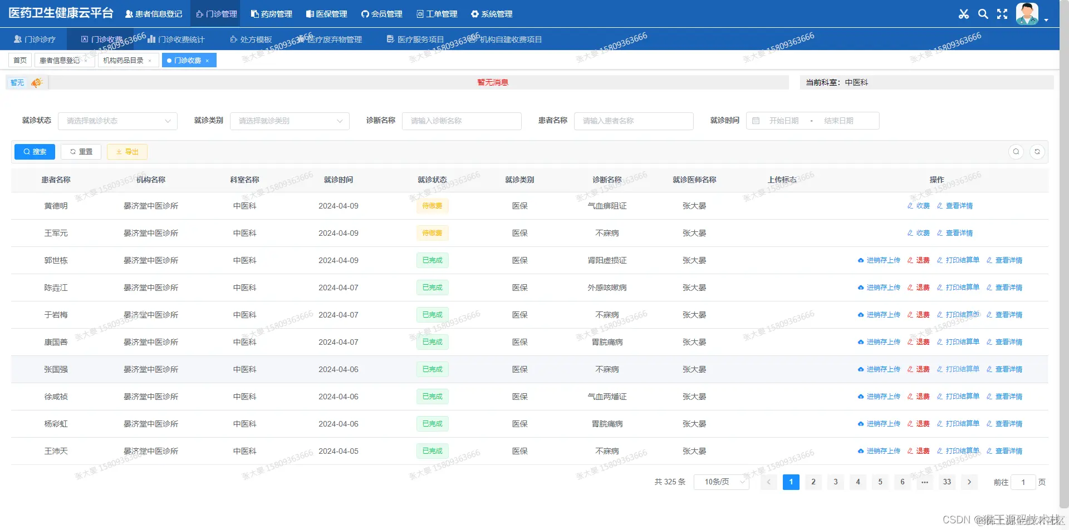
Task: Open the 就诊类别 dropdown
Action: coord(290,121)
